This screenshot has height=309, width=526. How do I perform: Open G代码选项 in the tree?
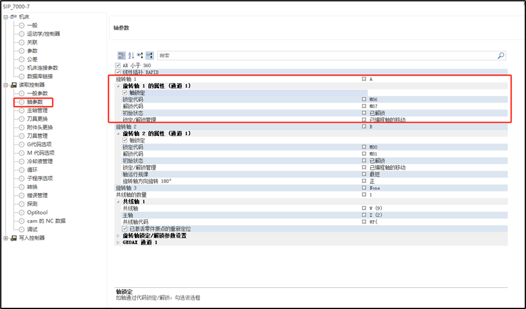coord(39,145)
